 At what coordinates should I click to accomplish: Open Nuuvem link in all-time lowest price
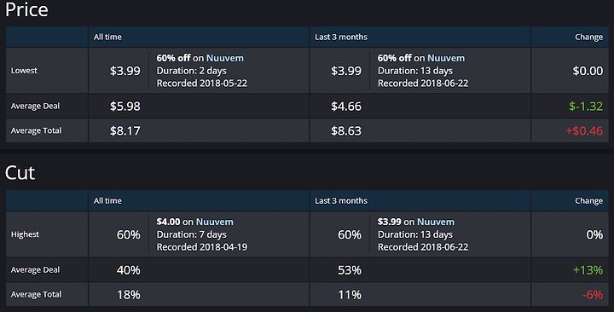click(225, 58)
